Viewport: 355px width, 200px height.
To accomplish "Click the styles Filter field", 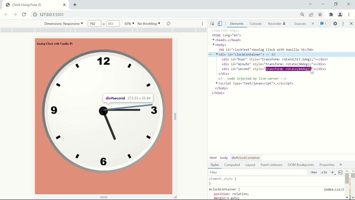I will click(x=258, y=172).
